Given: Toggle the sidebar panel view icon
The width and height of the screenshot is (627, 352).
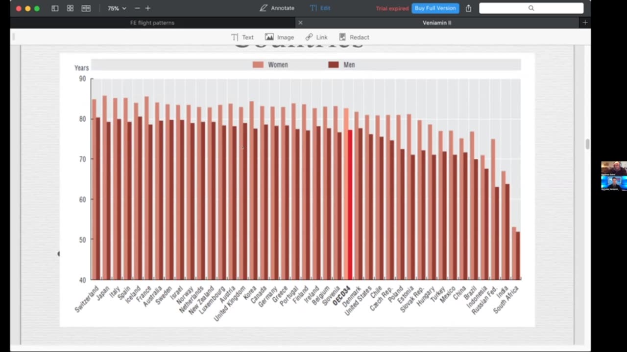Looking at the screenshot, I should 55,8.
